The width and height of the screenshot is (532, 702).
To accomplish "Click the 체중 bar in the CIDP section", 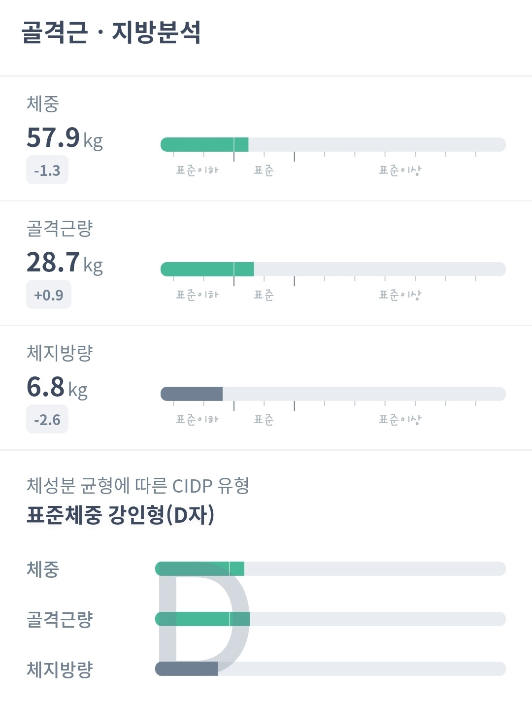I will (199, 568).
